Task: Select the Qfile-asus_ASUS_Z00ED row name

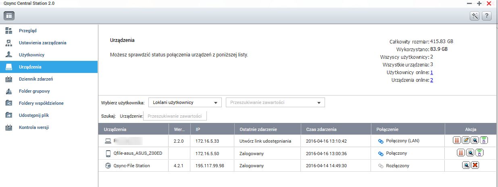Action: point(138,154)
